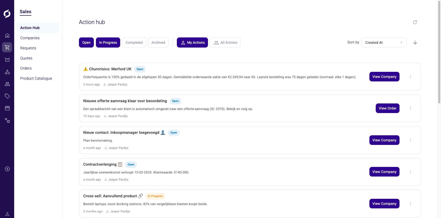441x218 pixels.
Task: Click the View Order button
Action: [x=387, y=108]
